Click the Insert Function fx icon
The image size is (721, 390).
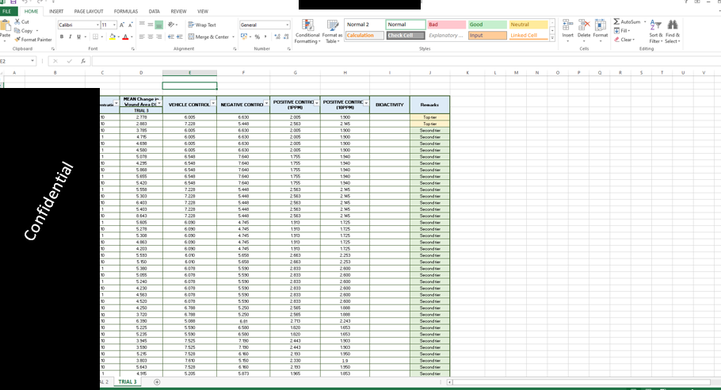[x=82, y=61]
